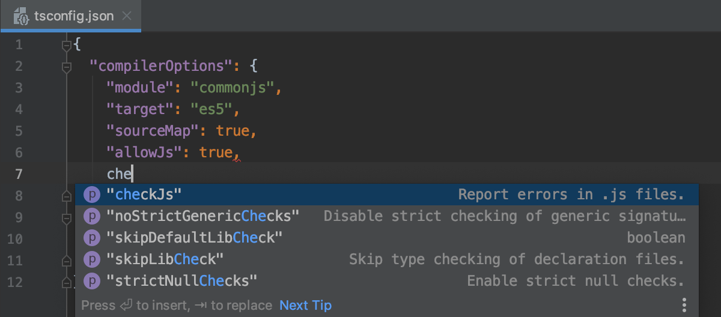Close the tsconfig.json tab
The width and height of the screenshot is (721, 317).
[x=127, y=16]
